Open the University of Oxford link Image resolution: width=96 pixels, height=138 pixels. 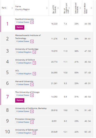(25, 60)
